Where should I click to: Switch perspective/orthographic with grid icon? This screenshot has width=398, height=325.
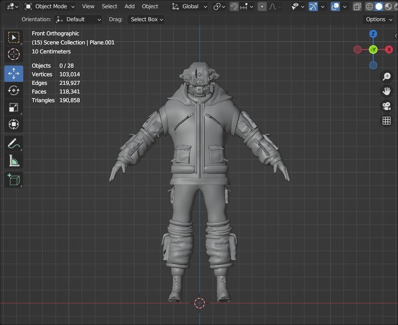coord(387,121)
